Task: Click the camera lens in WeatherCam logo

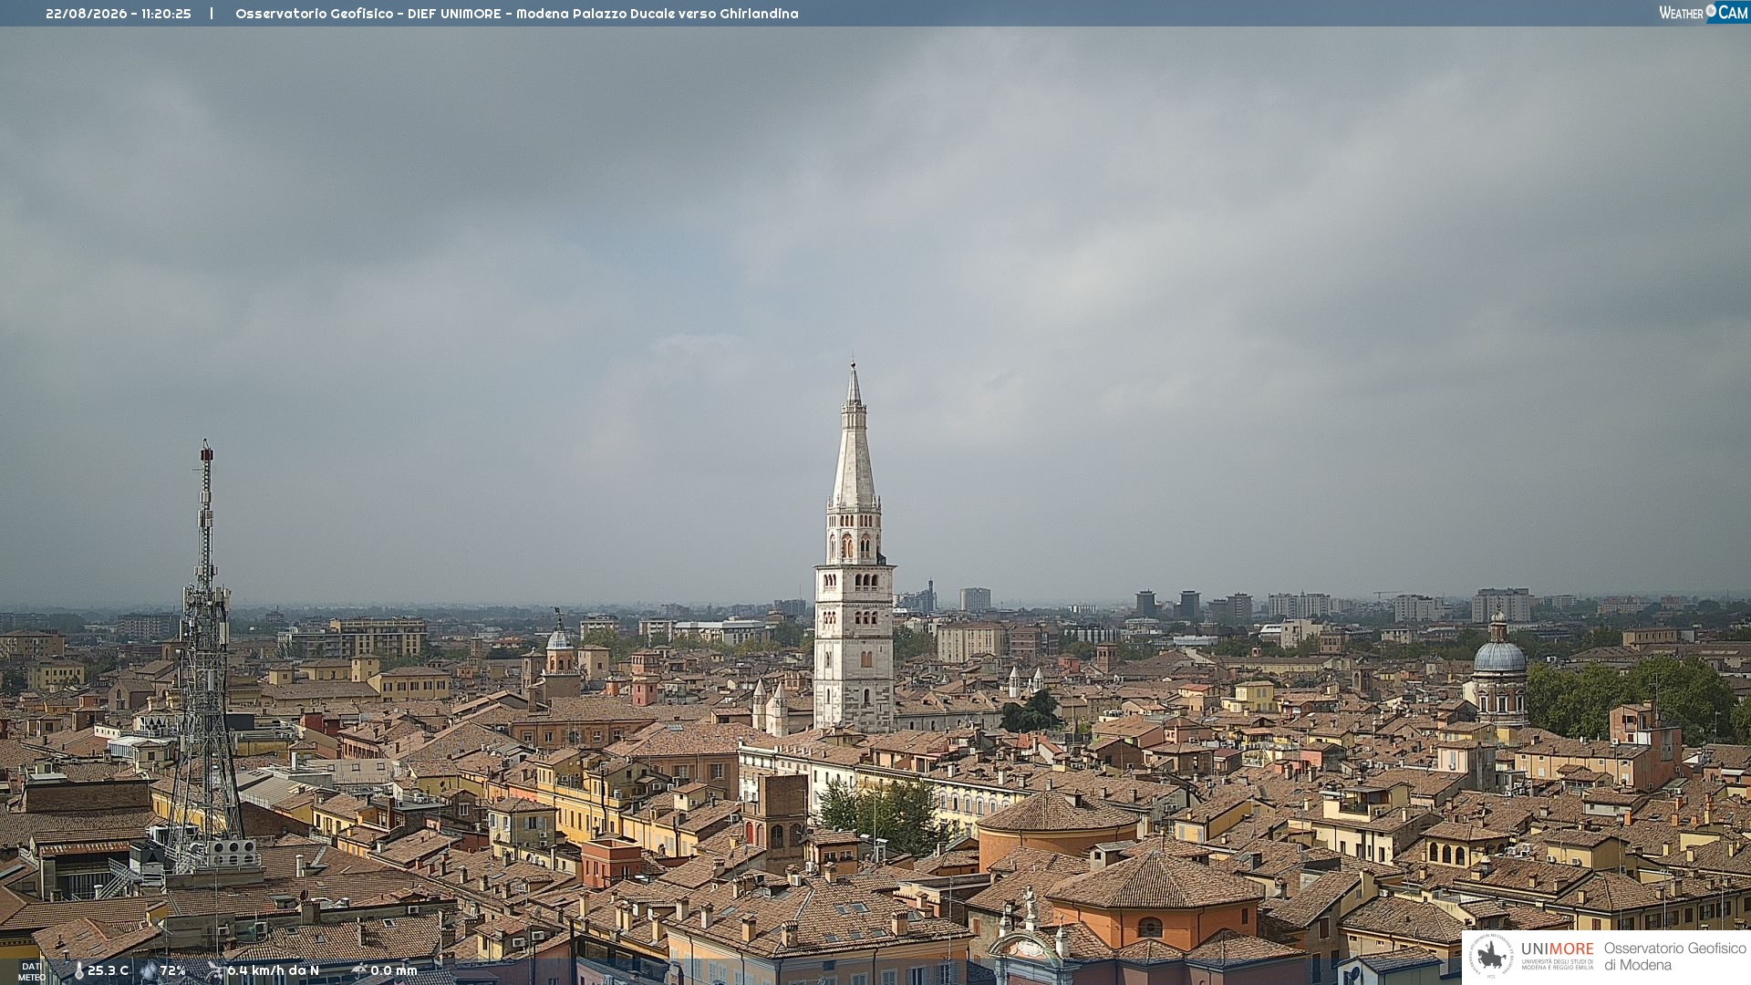Action: [1711, 10]
